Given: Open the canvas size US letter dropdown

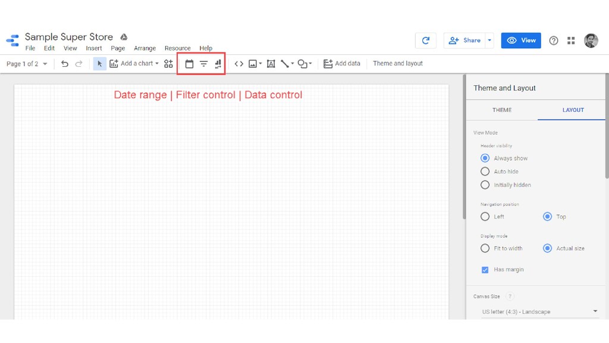Looking at the screenshot, I should click(539, 312).
